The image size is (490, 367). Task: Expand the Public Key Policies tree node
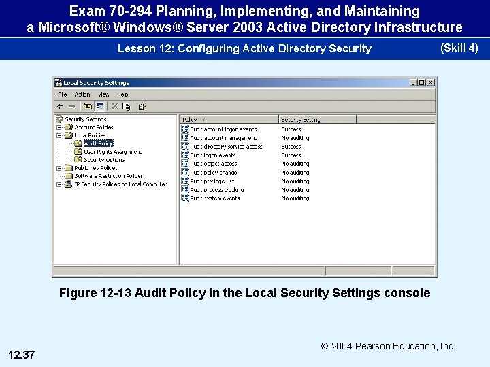pyautogui.click(x=59, y=168)
